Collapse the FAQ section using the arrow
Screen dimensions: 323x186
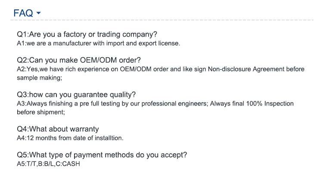pos(39,13)
